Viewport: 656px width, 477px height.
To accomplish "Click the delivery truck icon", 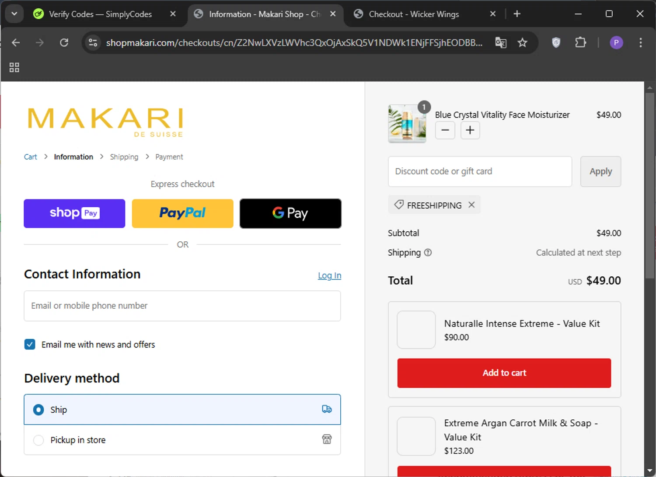I will click(x=327, y=409).
